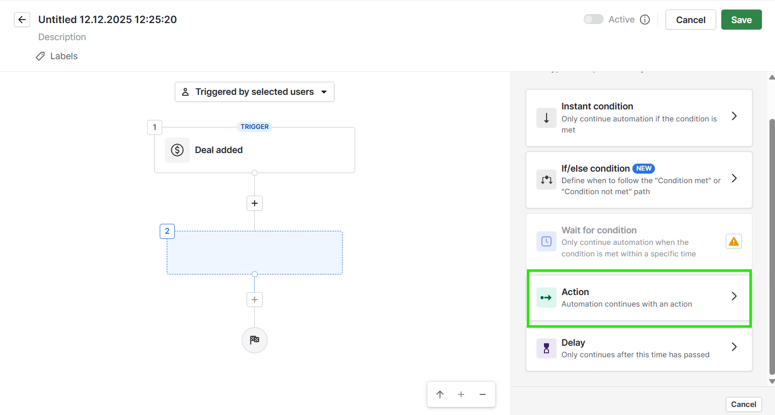
Task: Click the top Cancel button
Action: (x=690, y=20)
